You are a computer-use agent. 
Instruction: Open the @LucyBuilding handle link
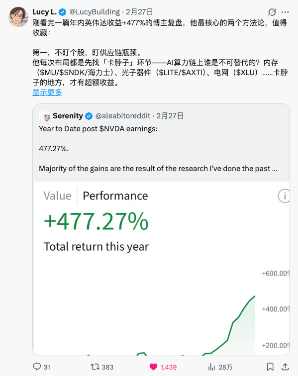(x=95, y=12)
